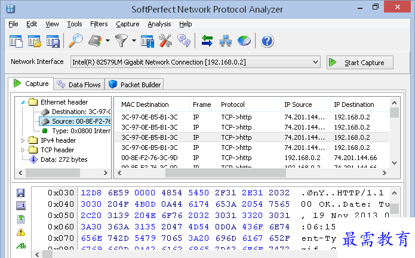Click the hex view yellow warning icon

[21, 232]
